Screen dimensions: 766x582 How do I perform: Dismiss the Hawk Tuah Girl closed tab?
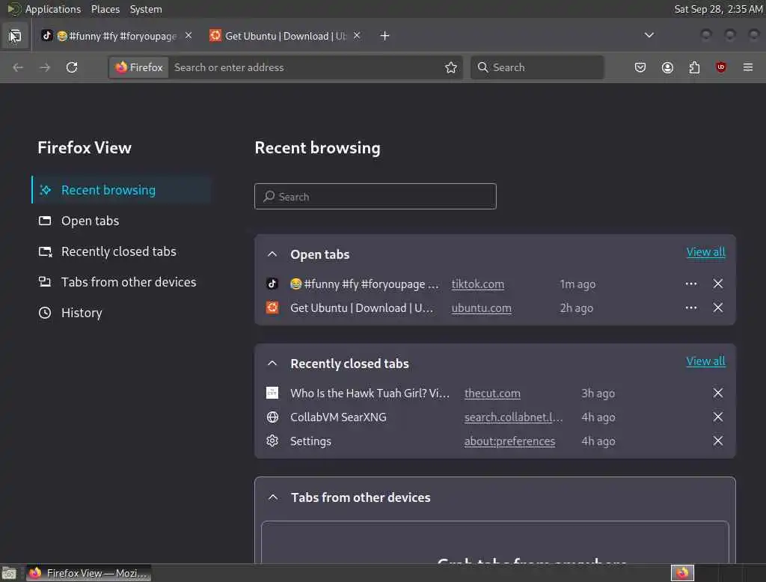click(717, 393)
